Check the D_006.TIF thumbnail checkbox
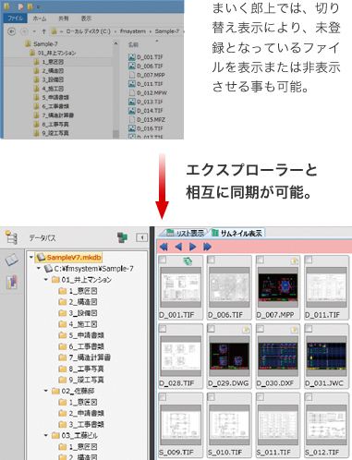This screenshot has height=460, width=352. click(212, 260)
